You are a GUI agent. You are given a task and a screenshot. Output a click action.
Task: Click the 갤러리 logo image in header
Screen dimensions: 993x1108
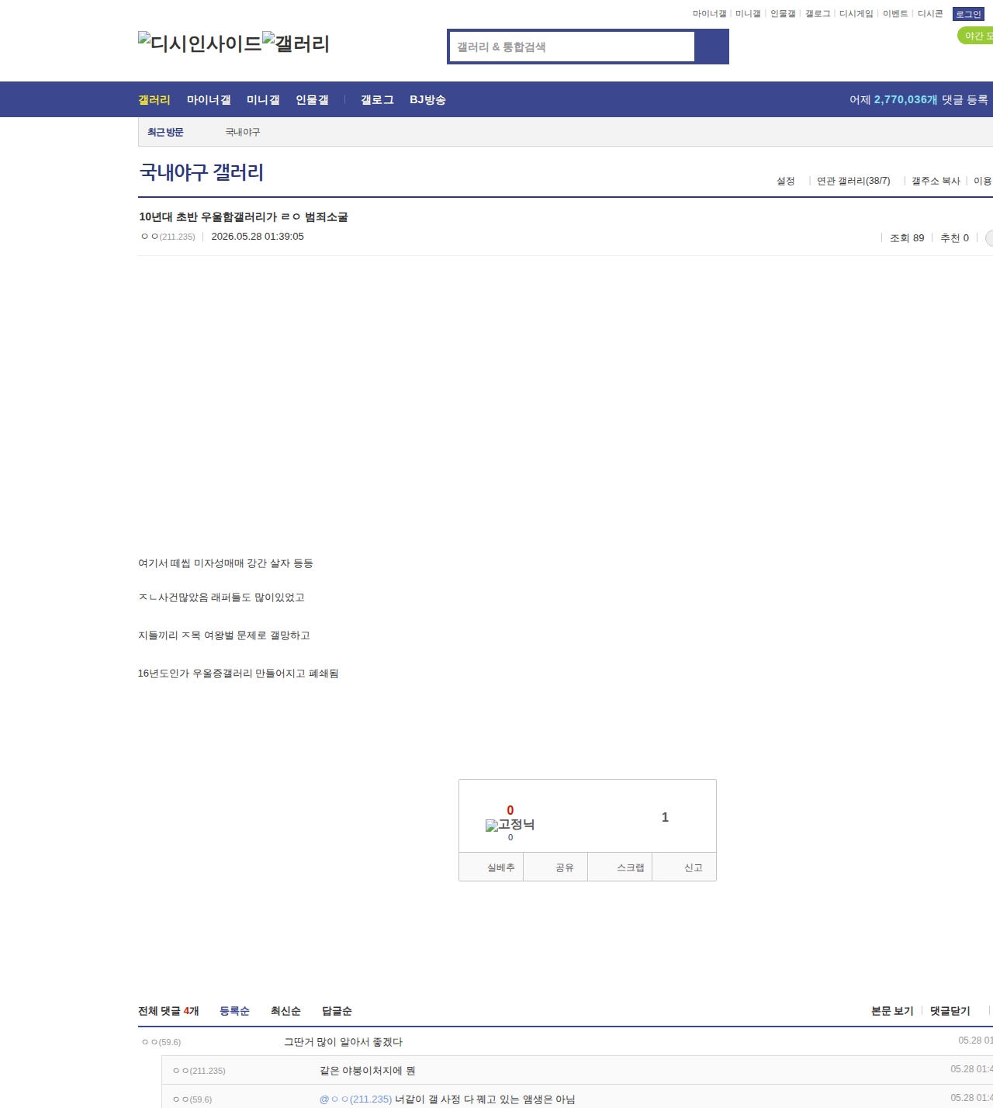pos(296,43)
